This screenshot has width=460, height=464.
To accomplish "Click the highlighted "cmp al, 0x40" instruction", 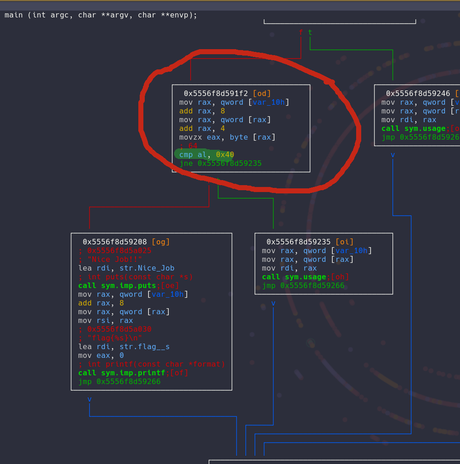I will [206, 155].
